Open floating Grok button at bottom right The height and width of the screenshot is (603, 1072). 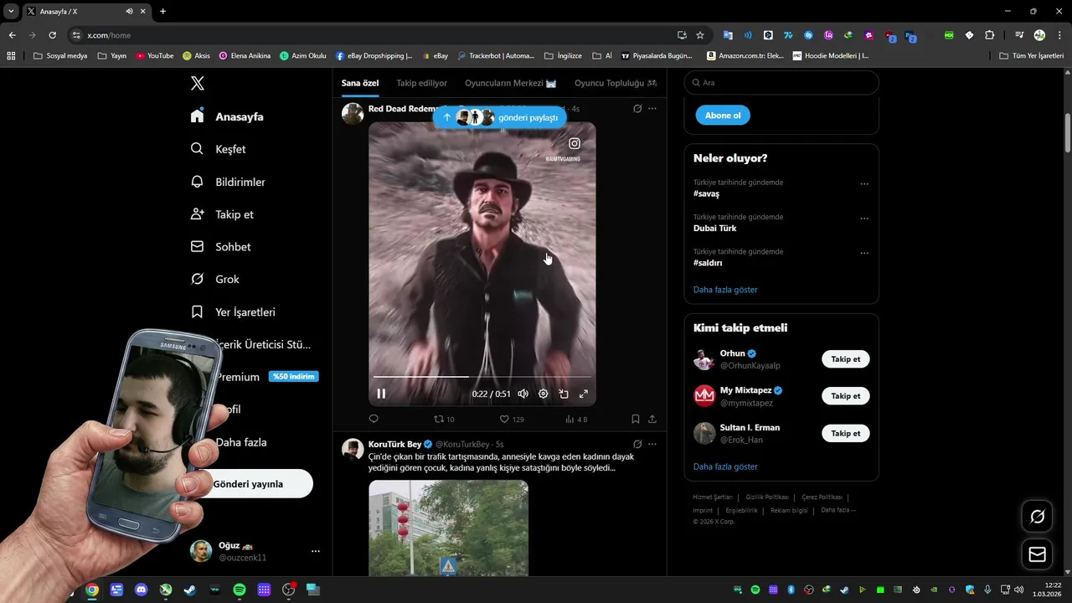1038,517
